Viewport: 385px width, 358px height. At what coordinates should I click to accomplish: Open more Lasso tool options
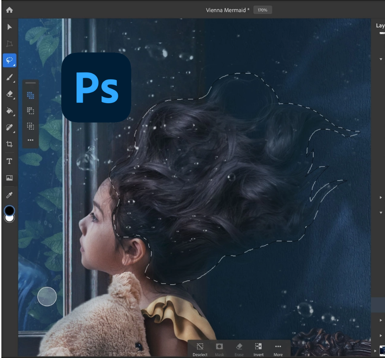coord(31,140)
